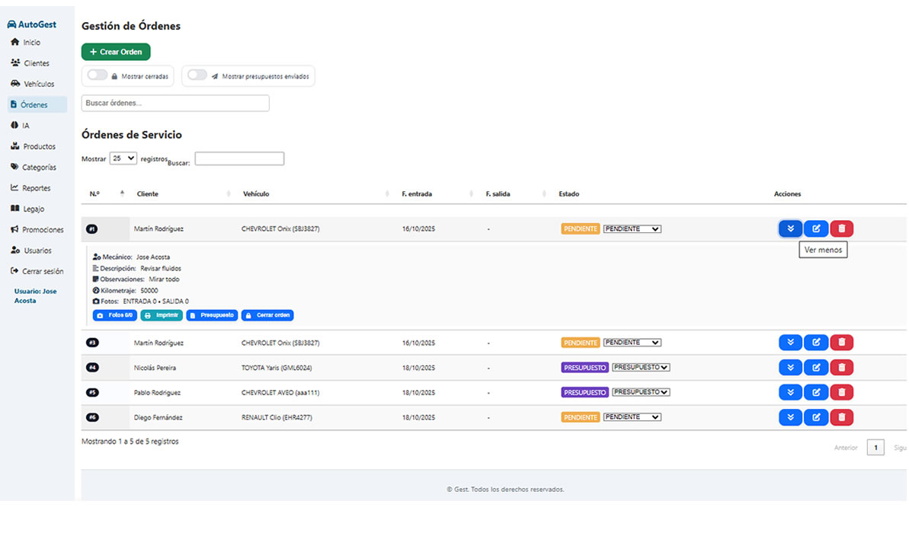Click Cerrar sesión in the sidebar
This screenshot has width=909, height=549.
pos(42,271)
